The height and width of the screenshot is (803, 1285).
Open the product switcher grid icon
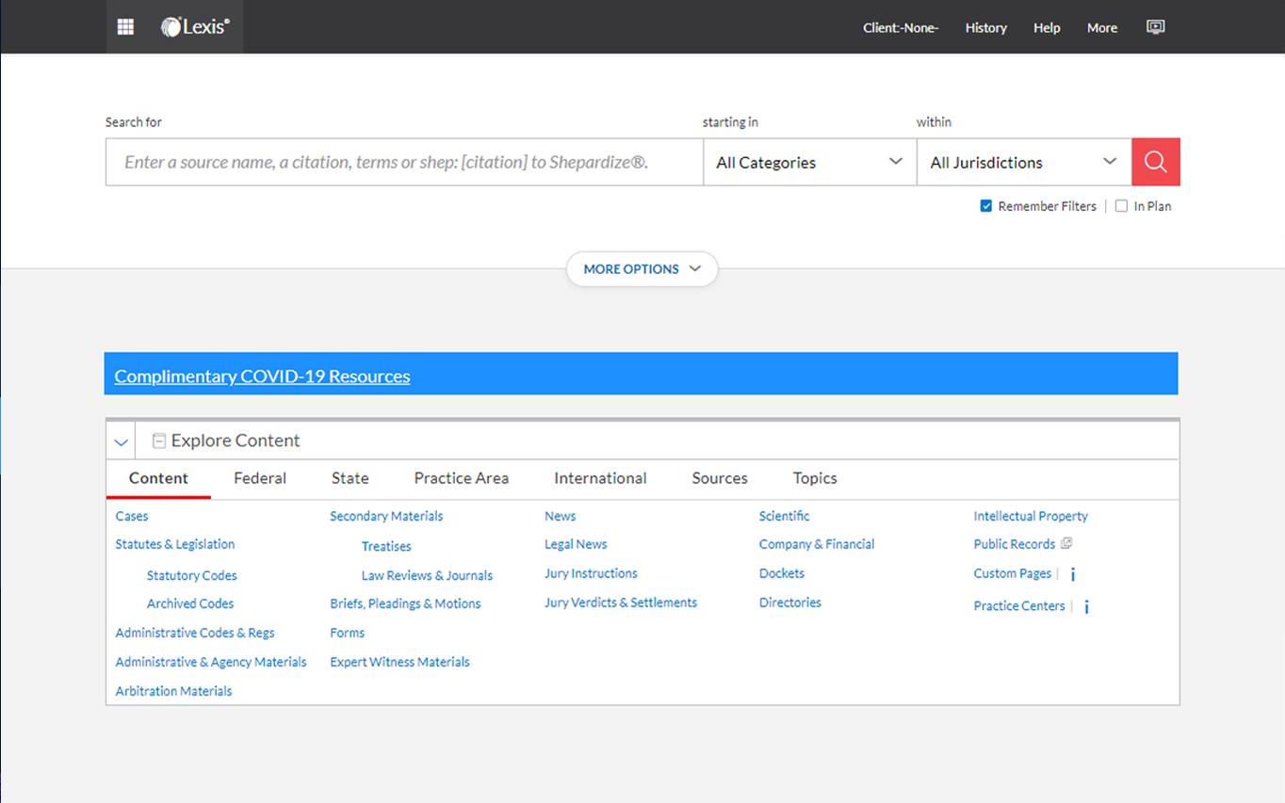pos(125,27)
